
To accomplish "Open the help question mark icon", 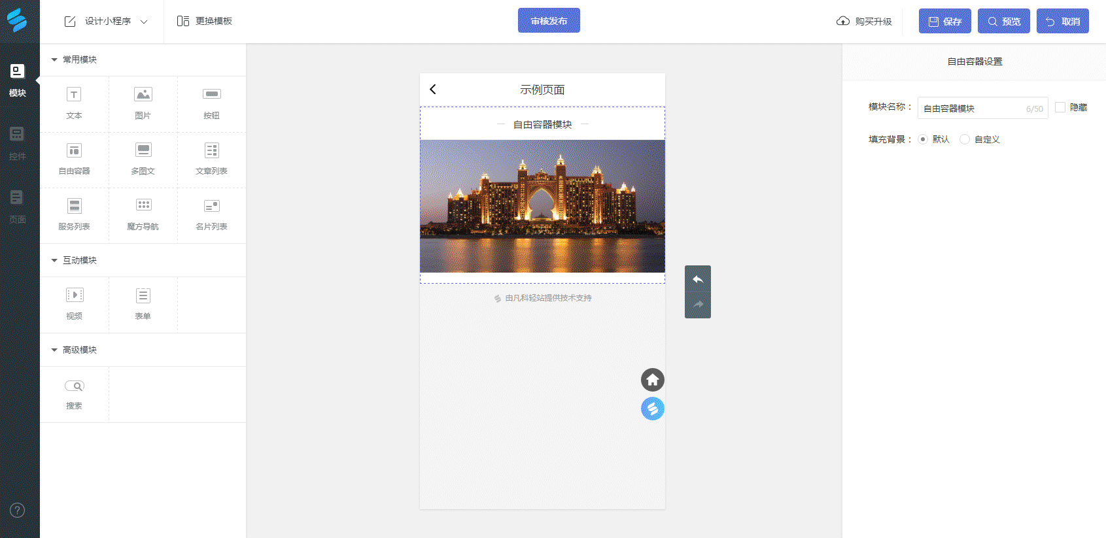I will 18,510.
